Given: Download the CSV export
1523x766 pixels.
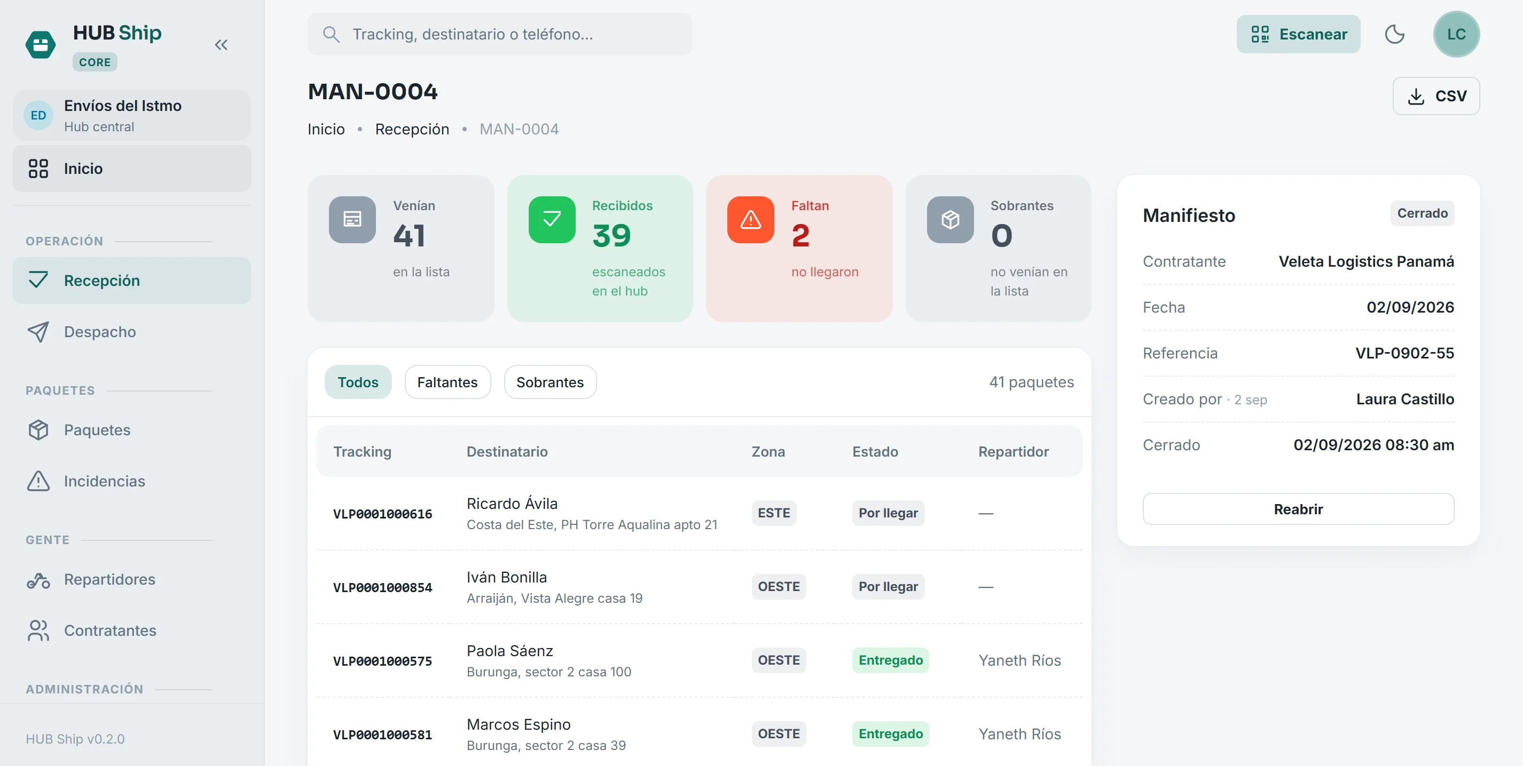Looking at the screenshot, I should pyautogui.click(x=1436, y=95).
